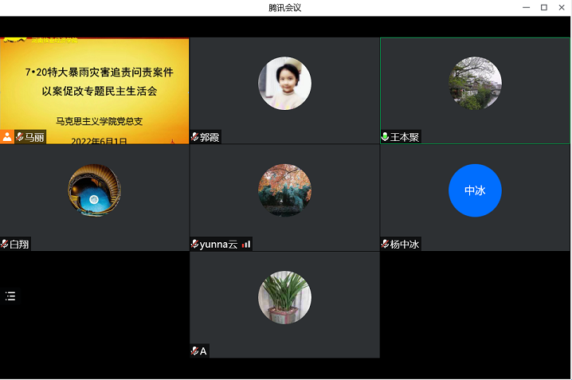The image size is (572, 380).
Task: Click 杨中冰's muted microphone icon
Action: [x=386, y=244]
